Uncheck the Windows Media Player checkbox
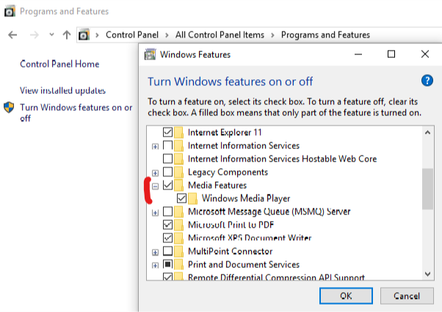Screen dimensions: 442x312 pos(181,198)
